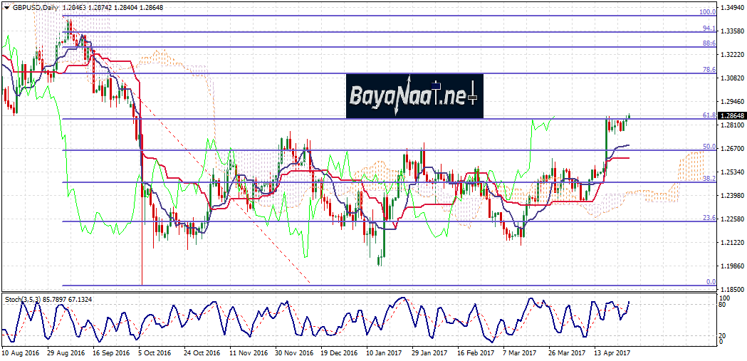
Task: Select 10 Jan 2017 on the time axis
Action: [384, 352]
